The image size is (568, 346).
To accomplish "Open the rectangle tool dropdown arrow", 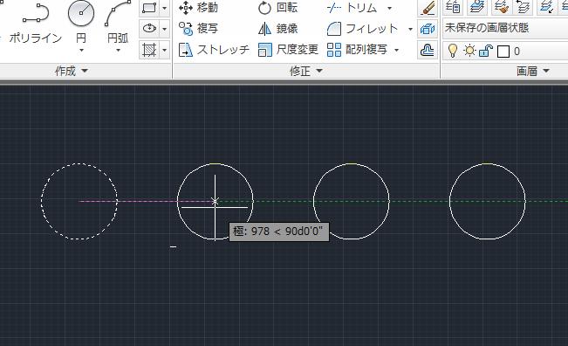I will pyautogui.click(x=164, y=8).
